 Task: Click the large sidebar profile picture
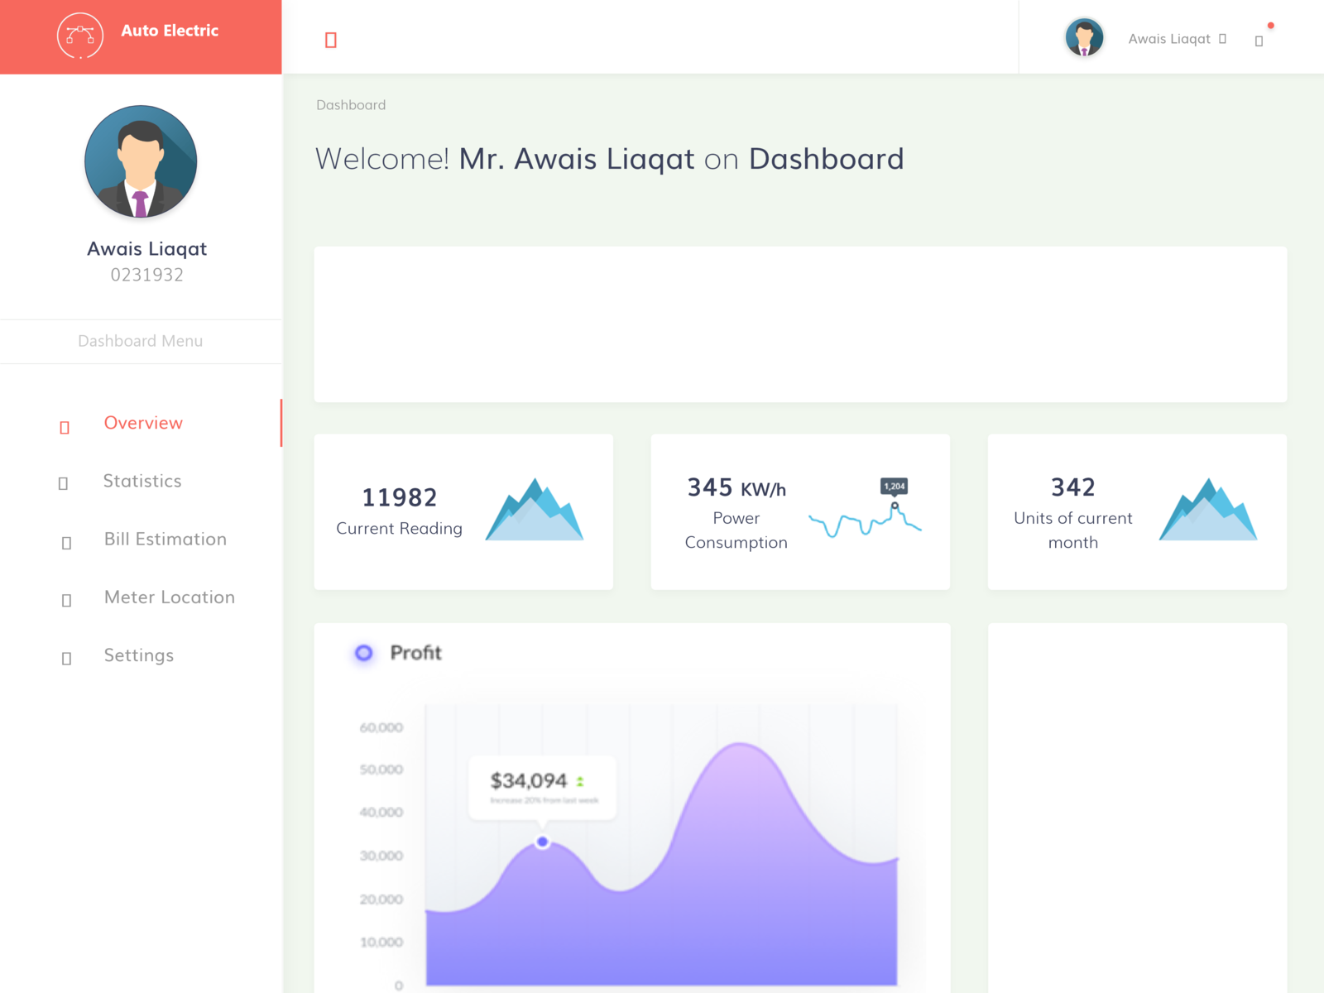pyautogui.click(x=141, y=161)
